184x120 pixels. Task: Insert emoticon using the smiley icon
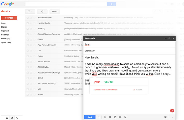click(125, 117)
